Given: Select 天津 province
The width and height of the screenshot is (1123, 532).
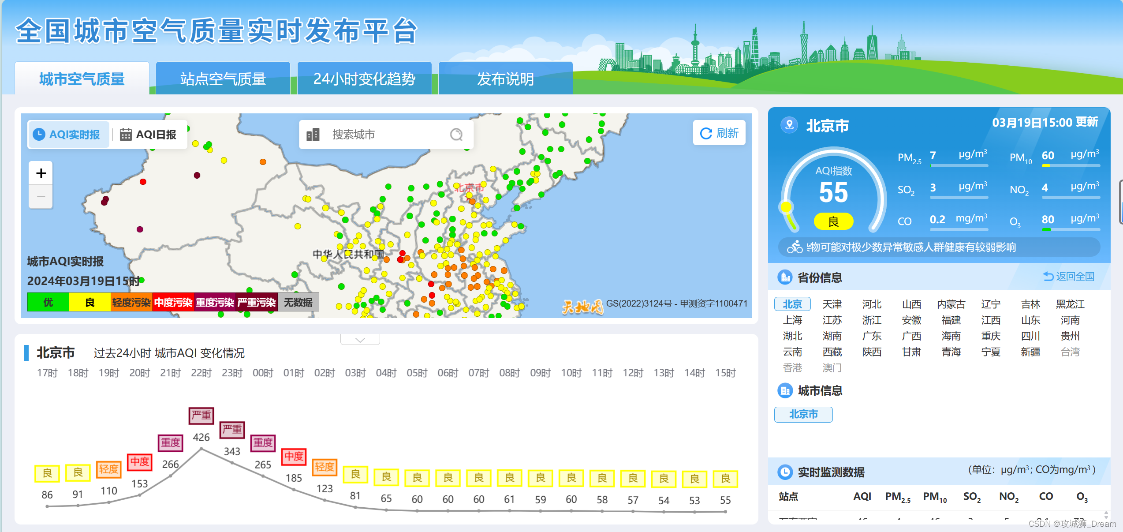Looking at the screenshot, I should [832, 304].
